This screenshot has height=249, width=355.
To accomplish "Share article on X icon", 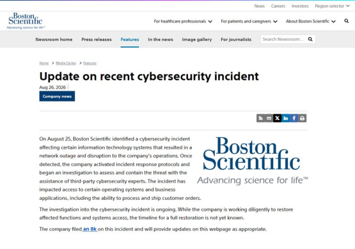I will (x=277, y=118).
